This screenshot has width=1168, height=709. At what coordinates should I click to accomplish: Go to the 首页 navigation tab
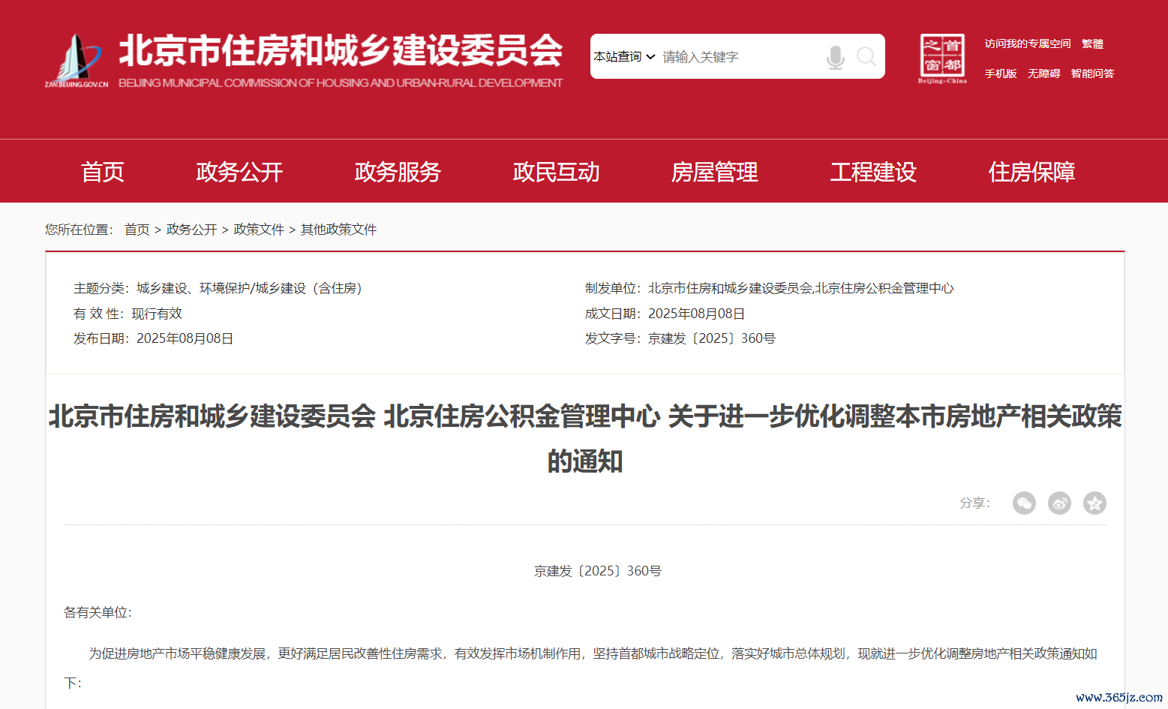click(x=103, y=172)
